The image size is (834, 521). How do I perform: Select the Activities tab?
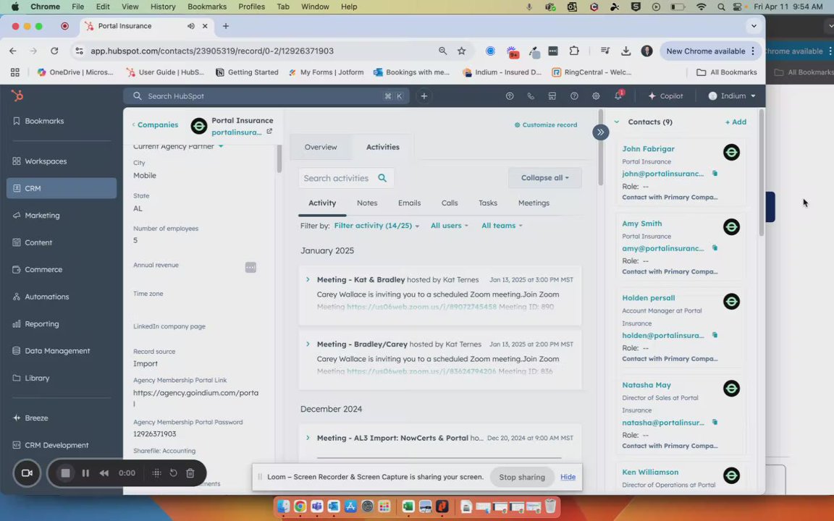pyautogui.click(x=382, y=148)
